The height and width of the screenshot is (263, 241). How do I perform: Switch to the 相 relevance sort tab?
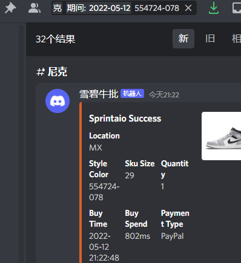coord(236,39)
